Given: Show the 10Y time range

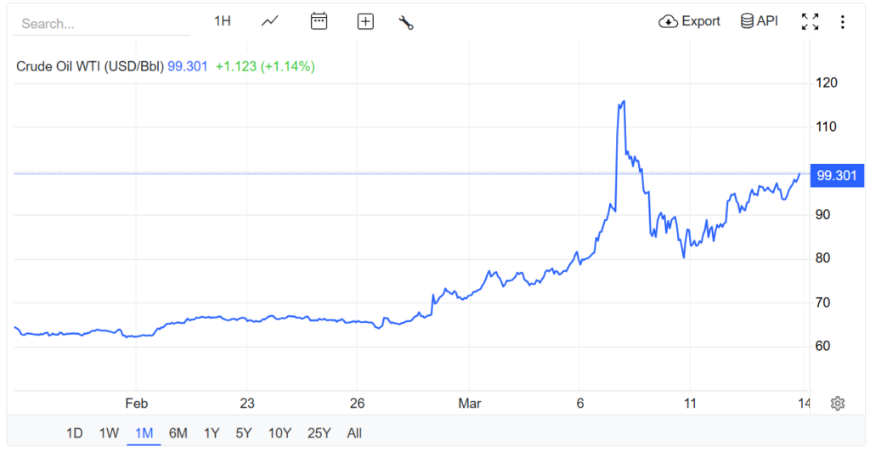Looking at the screenshot, I should (280, 433).
